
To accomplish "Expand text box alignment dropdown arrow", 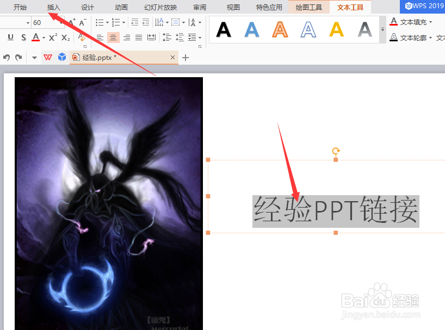I will (x=184, y=22).
